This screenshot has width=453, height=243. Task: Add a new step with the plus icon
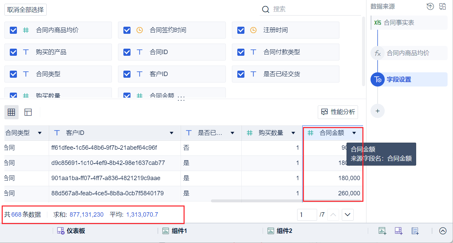(378, 111)
